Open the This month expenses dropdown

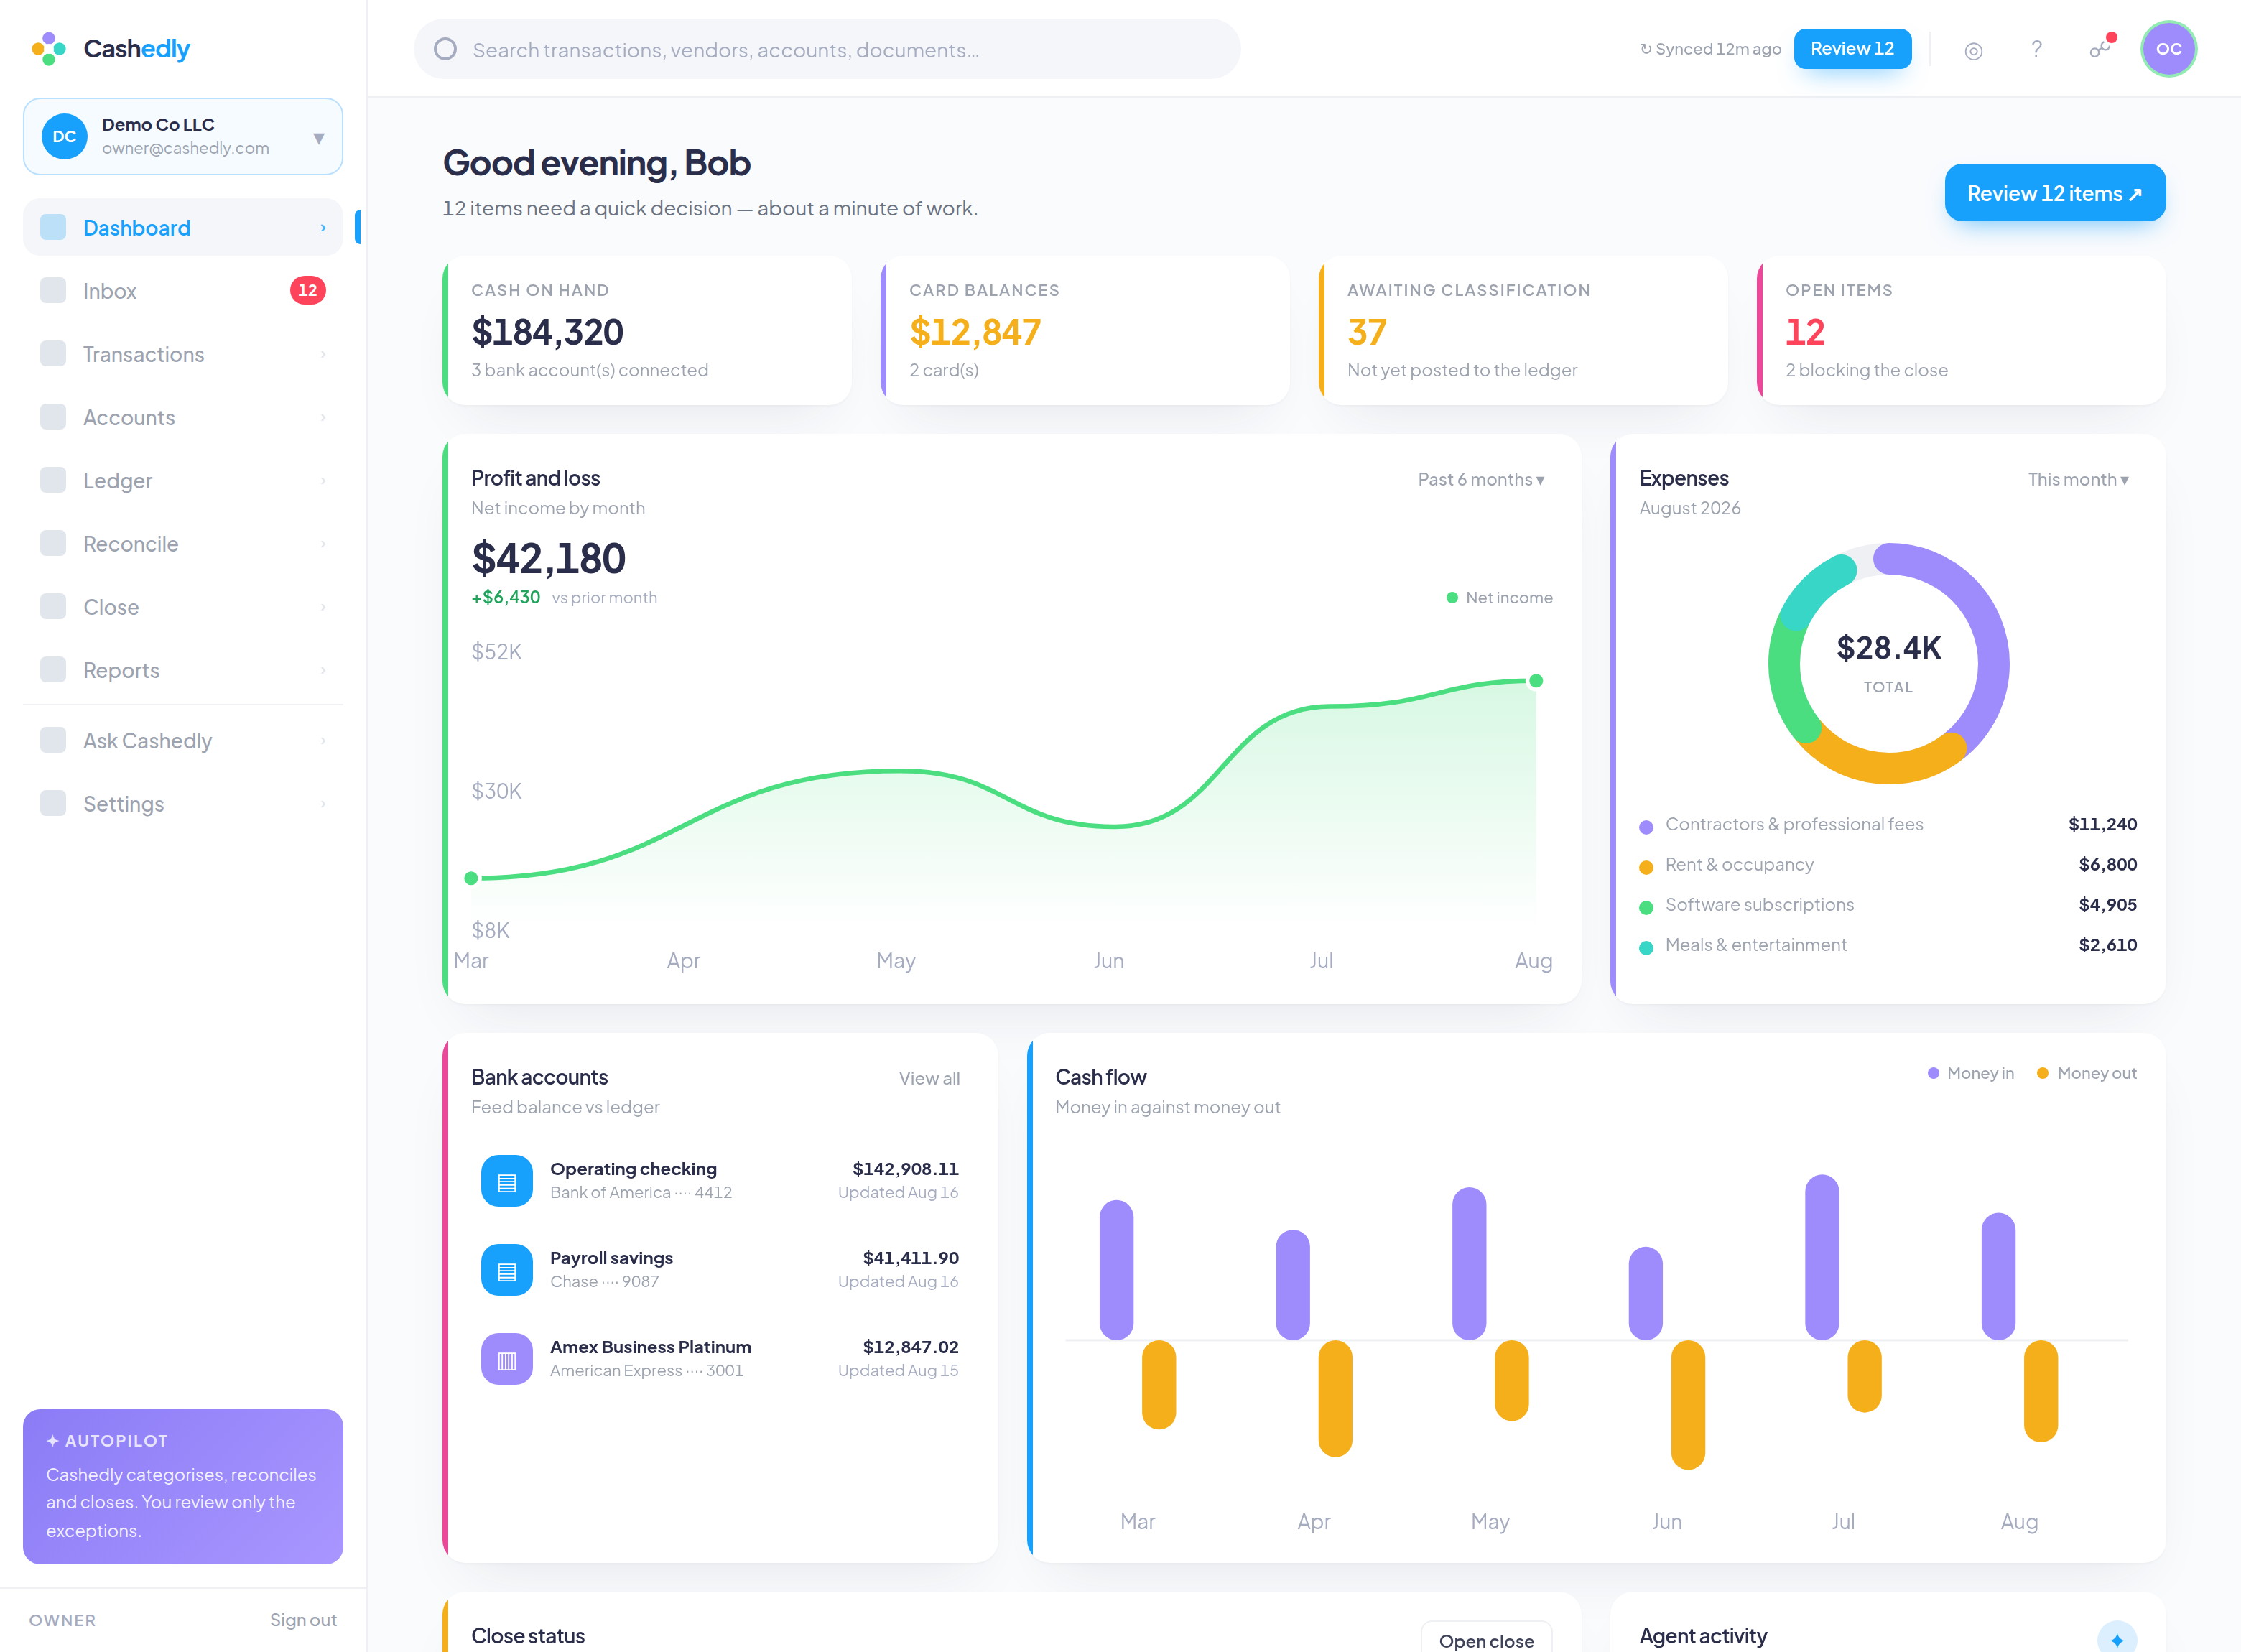2078,479
